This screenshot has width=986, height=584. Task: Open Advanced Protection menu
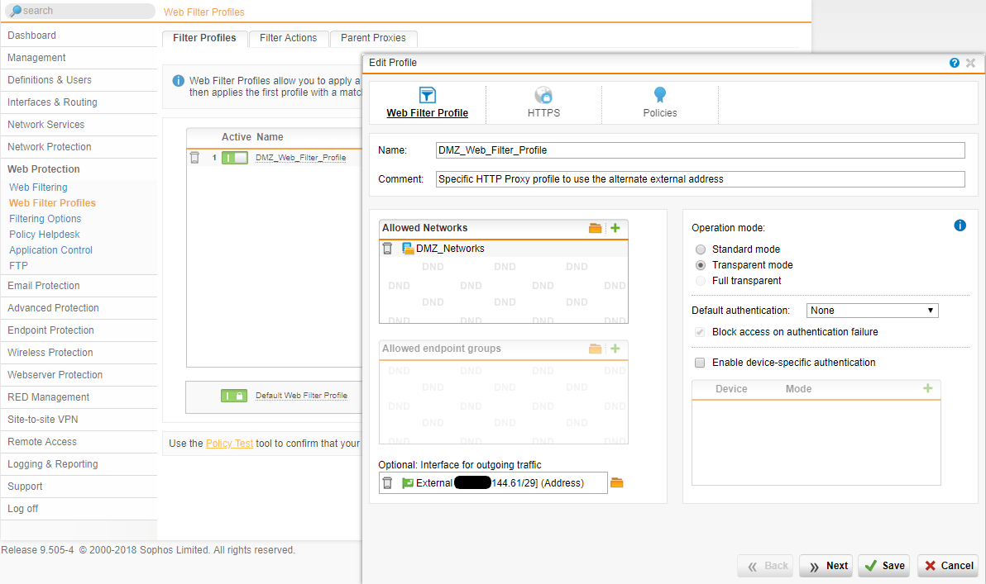[x=79, y=308]
